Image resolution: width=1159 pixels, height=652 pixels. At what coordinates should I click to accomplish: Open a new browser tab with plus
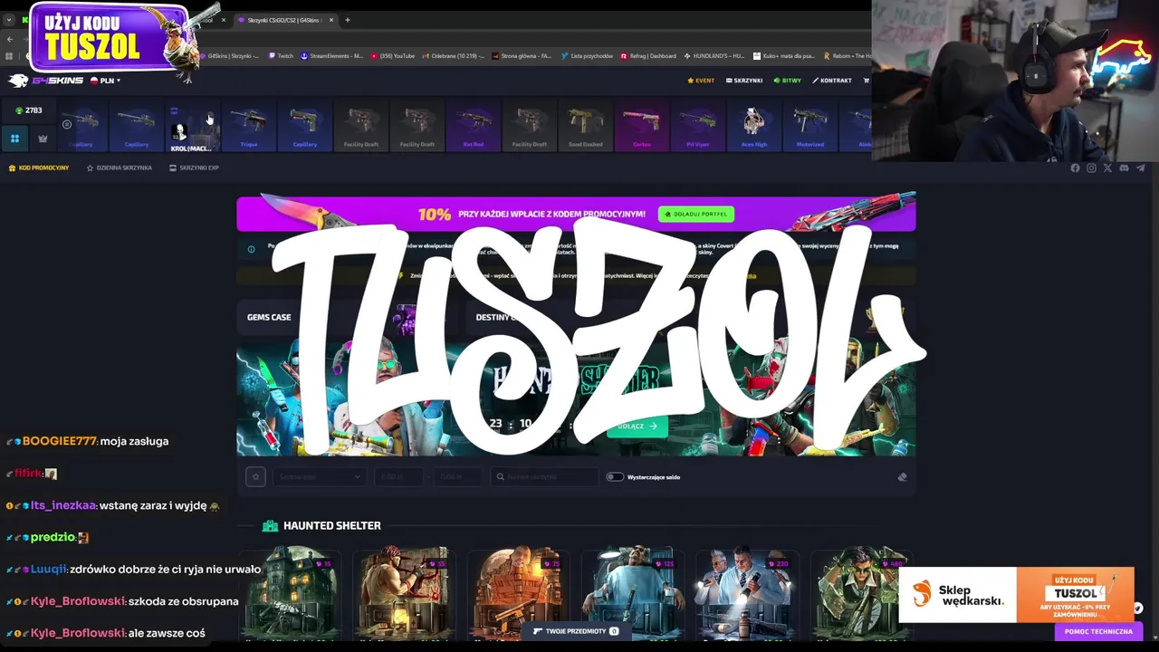point(347,20)
